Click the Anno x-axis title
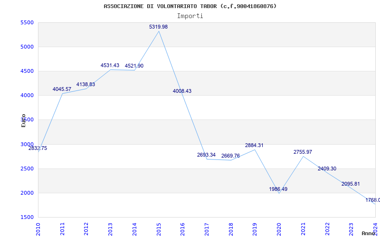 (368, 233)
